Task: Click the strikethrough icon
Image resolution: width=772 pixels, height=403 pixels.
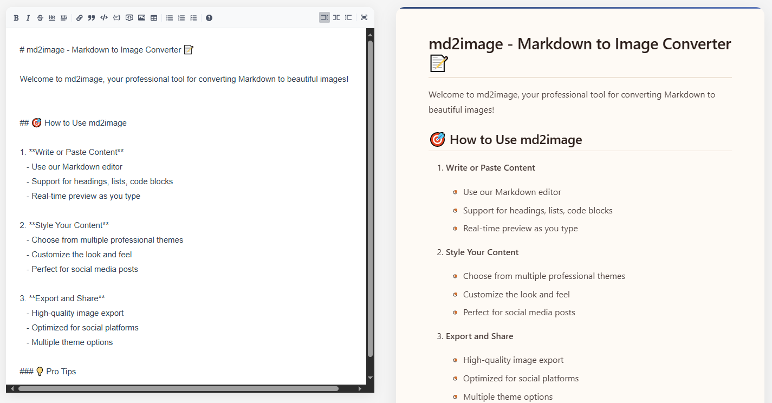Action: coord(40,18)
